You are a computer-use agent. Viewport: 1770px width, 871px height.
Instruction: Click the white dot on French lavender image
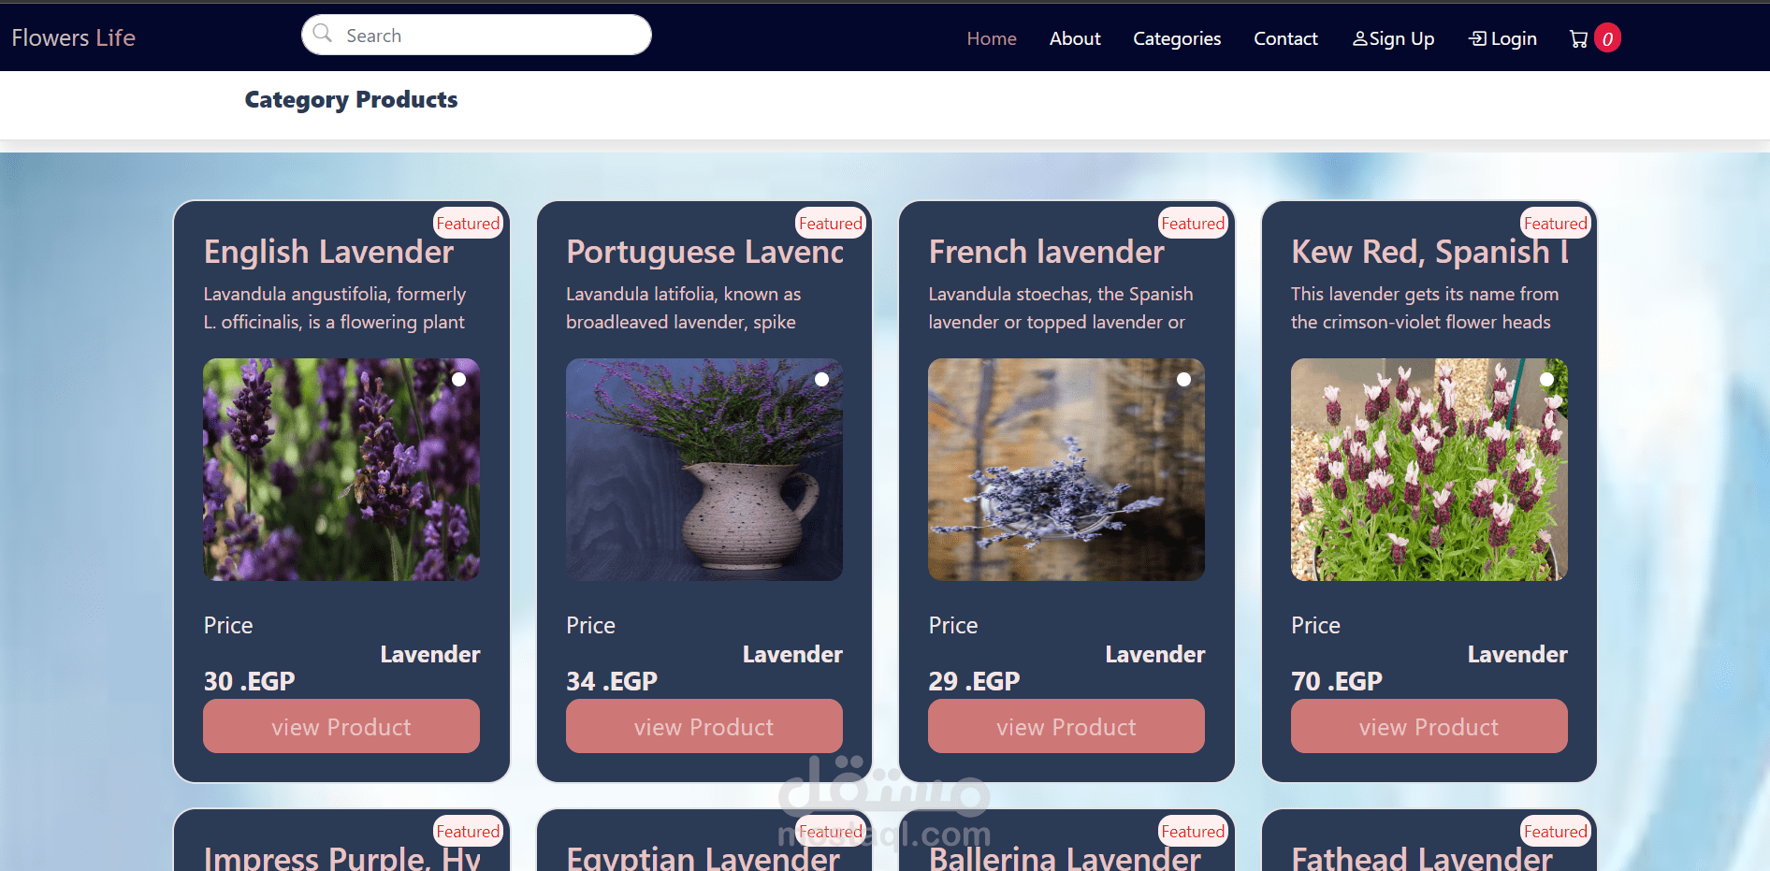click(x=1183, y=379)
